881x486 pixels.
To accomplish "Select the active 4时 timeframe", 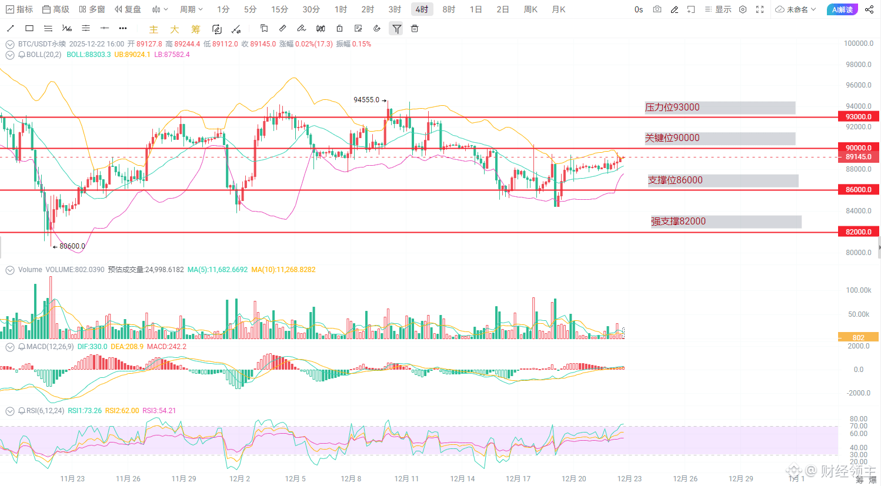I will click(x=422, y=9).
